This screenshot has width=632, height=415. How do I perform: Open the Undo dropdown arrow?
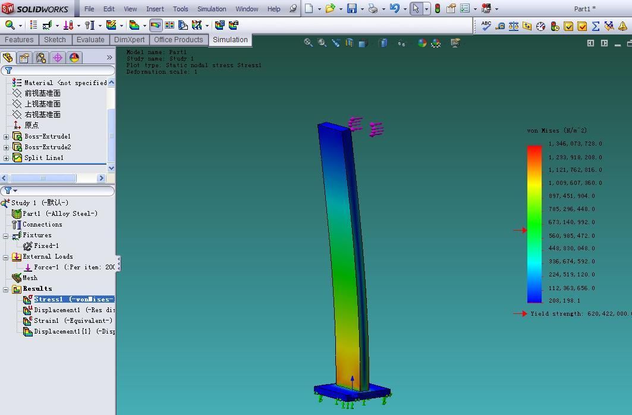coord(405,9)
